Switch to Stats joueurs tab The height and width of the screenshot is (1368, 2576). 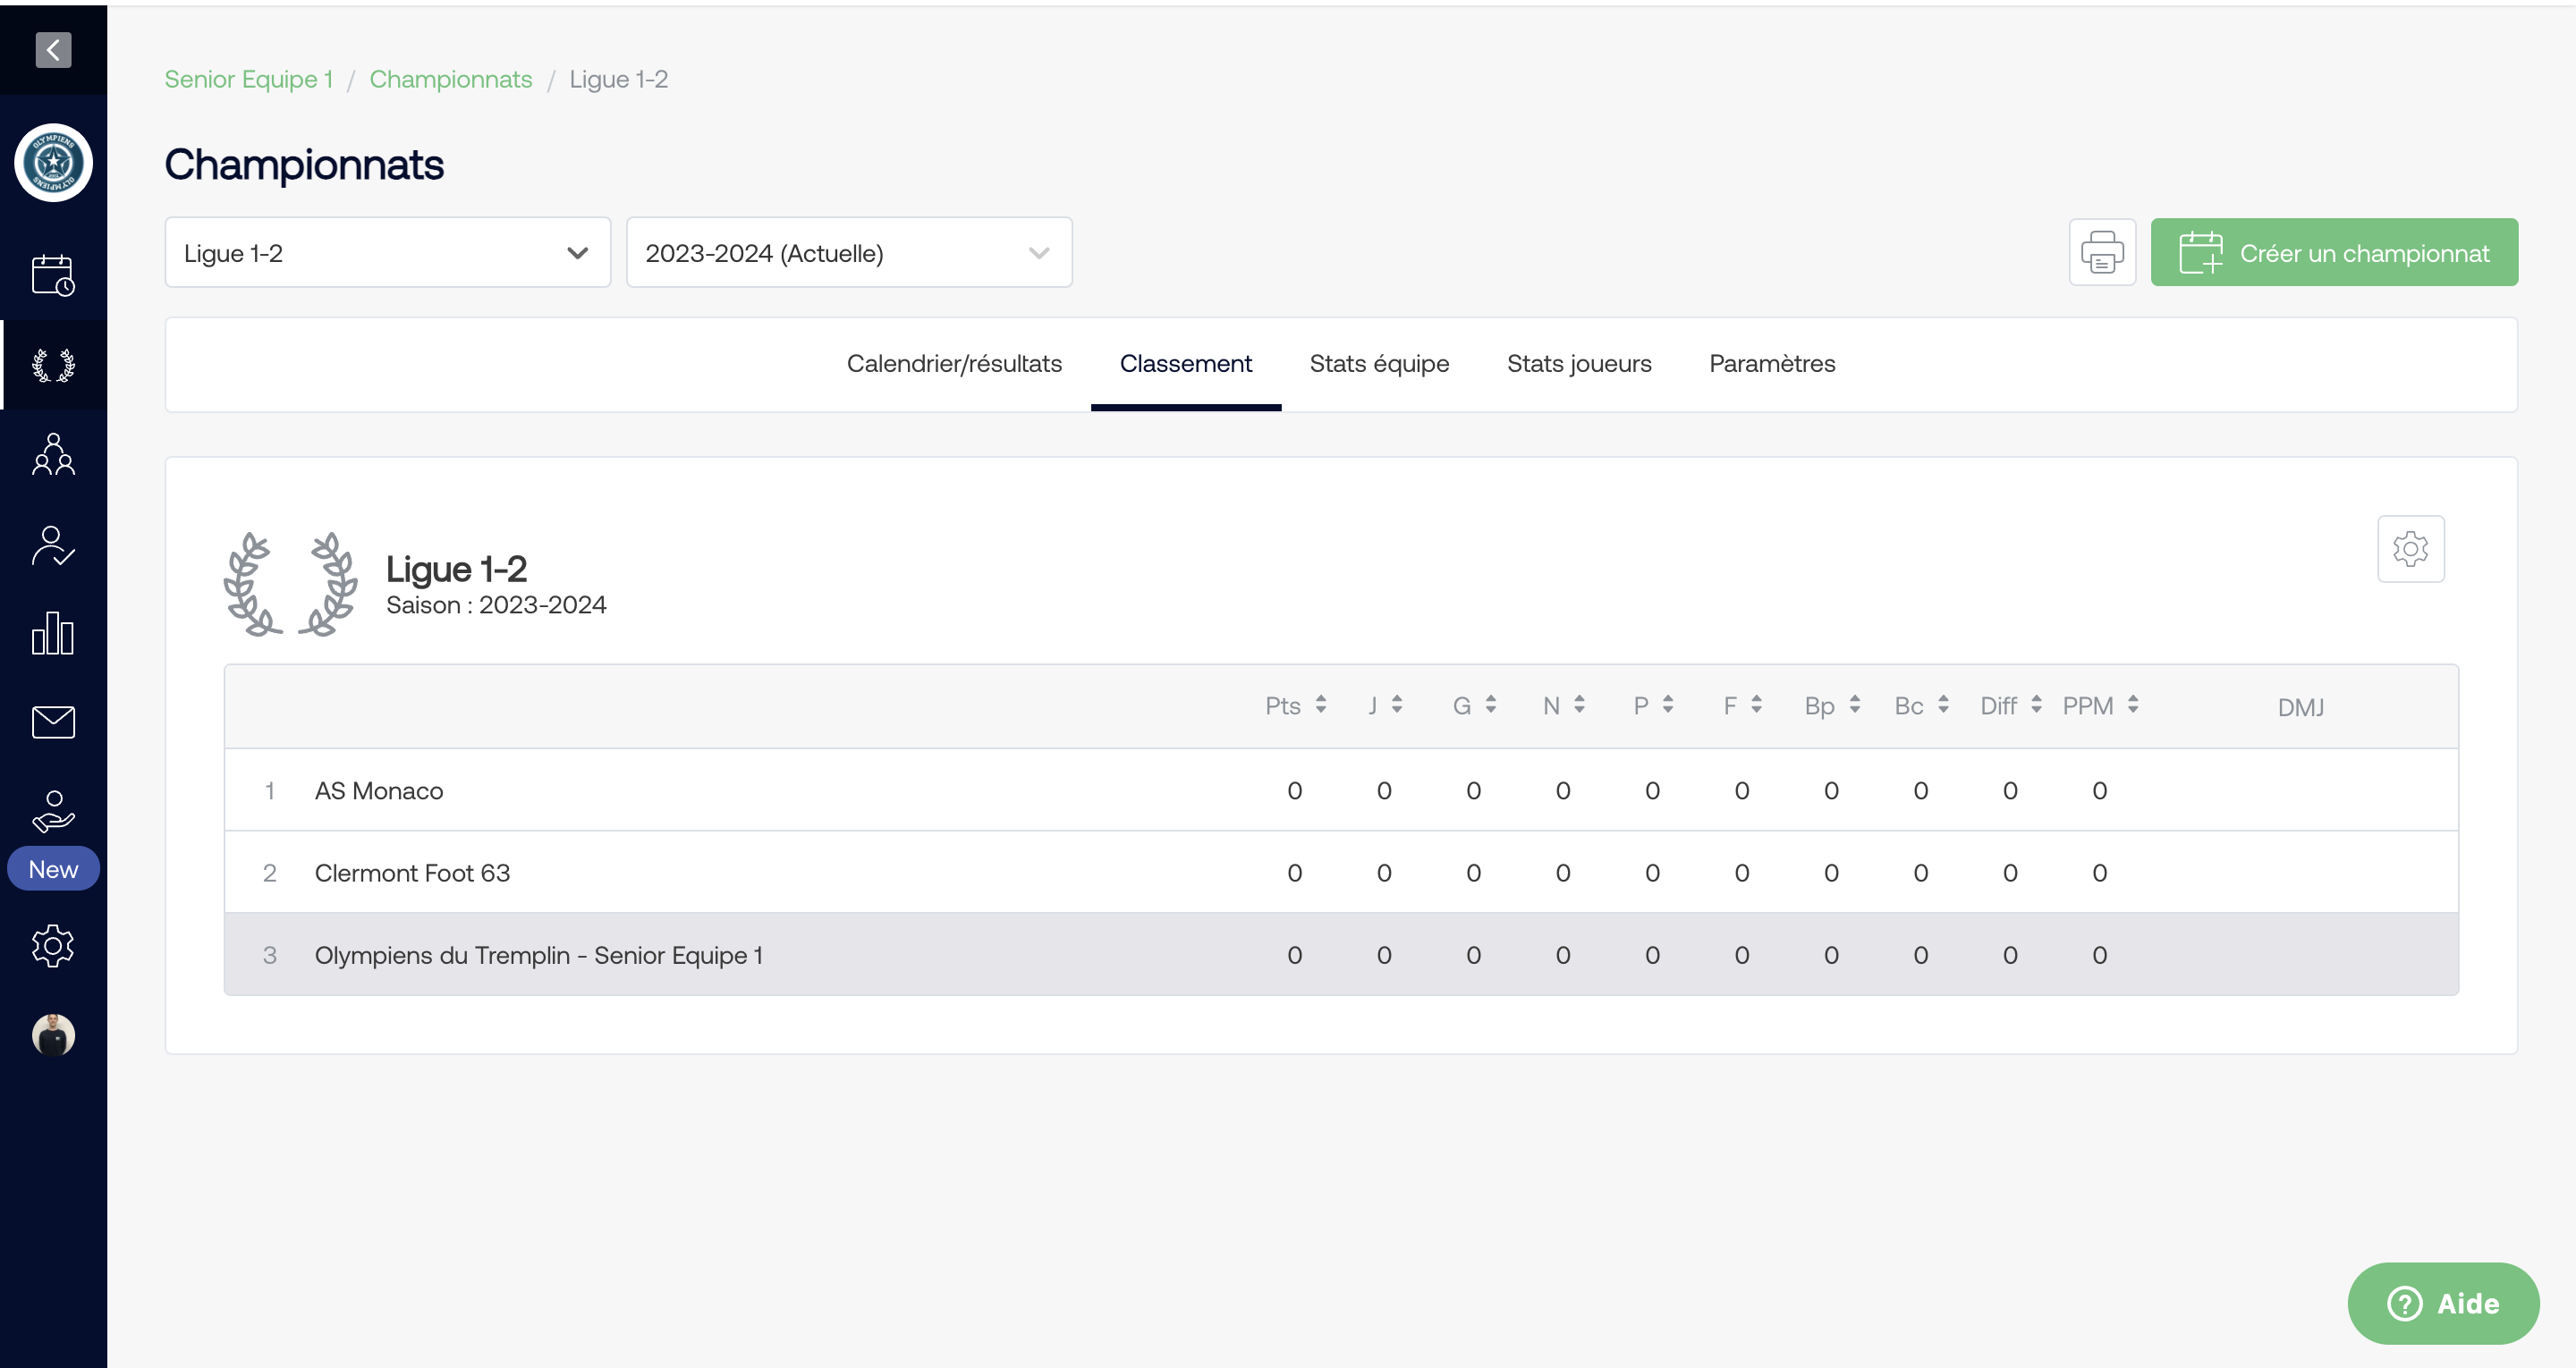(x=1579, y=363)
